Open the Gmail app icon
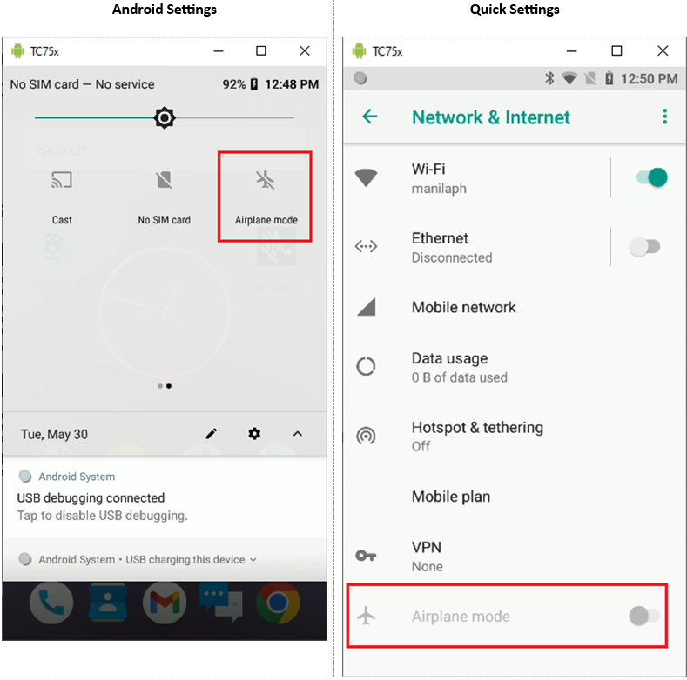 (x=165, y=603)
